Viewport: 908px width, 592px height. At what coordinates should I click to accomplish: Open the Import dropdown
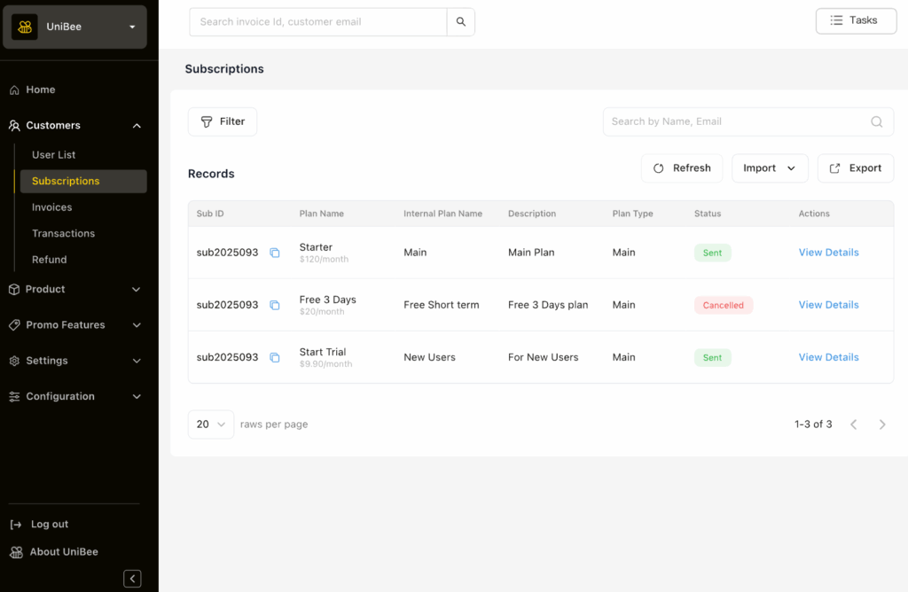[x=770, y=167]
